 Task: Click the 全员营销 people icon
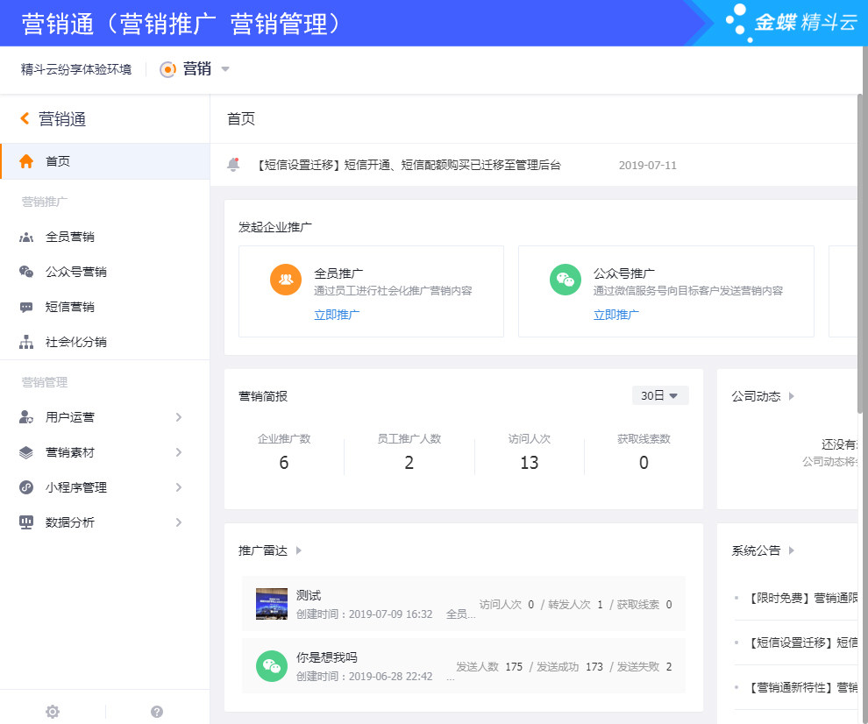26,237
